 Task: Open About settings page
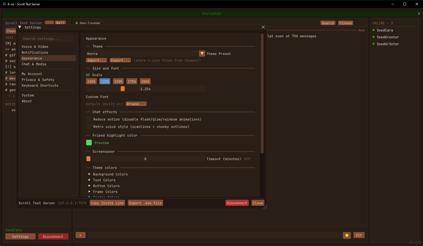click(48, 101)
